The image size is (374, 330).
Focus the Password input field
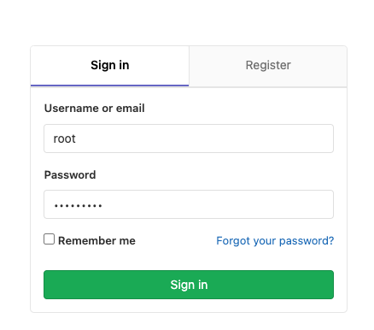coord(189,204)
